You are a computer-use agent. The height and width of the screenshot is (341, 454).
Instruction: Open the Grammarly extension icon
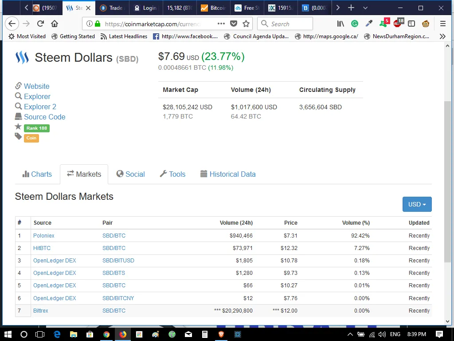tap(354, 24)
